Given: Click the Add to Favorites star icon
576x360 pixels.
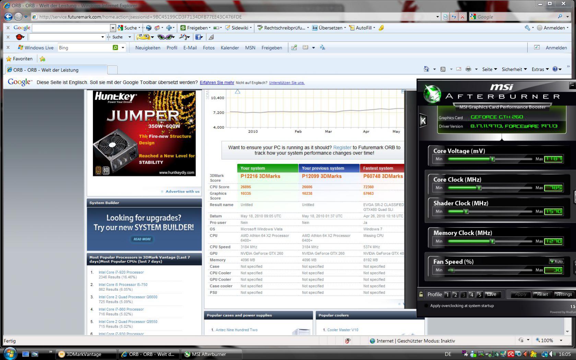Looking at the screenshot, I should pyautogui.click(x=43, y=59).
